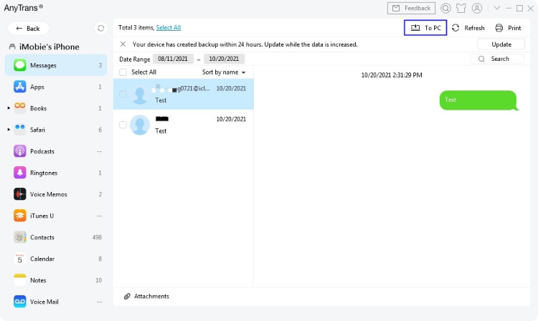Screen dimensions: 538x321
Task: Click the shirt skin icon in title bar
Action: (461, 9)
